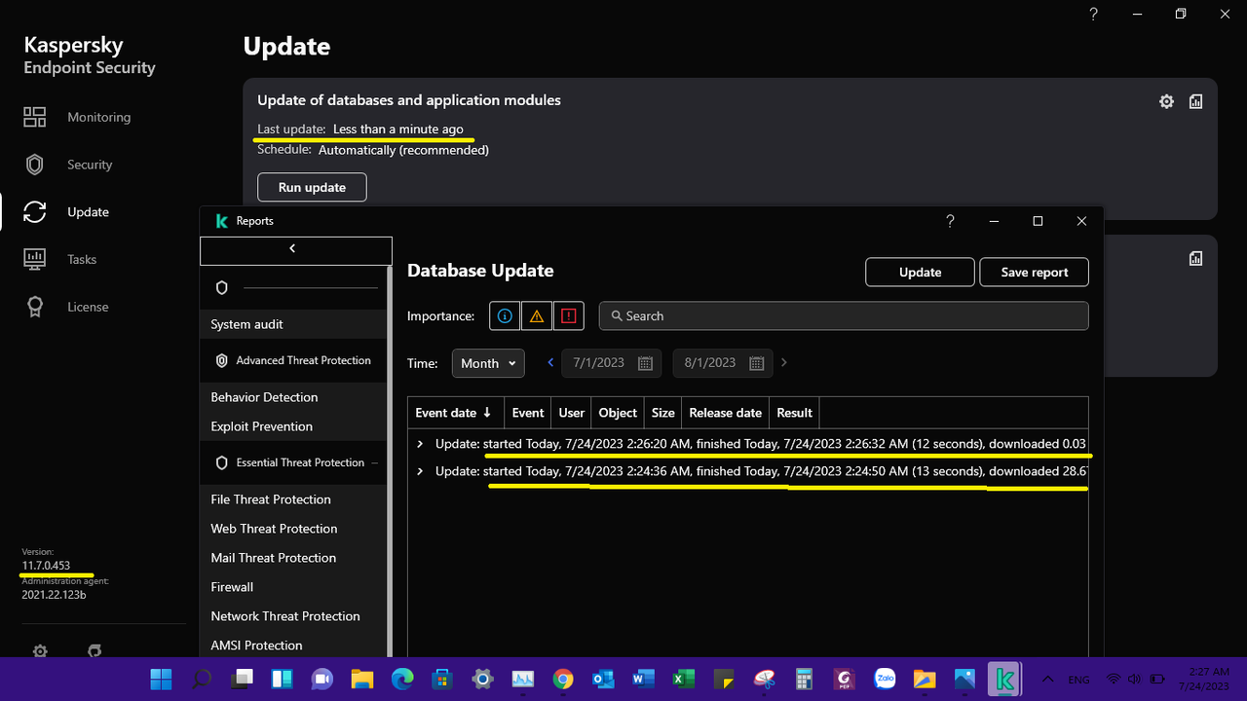The image size is (1247, 701).
Task: Open settings gear at sidebar bottom
Action: (40, 650)
